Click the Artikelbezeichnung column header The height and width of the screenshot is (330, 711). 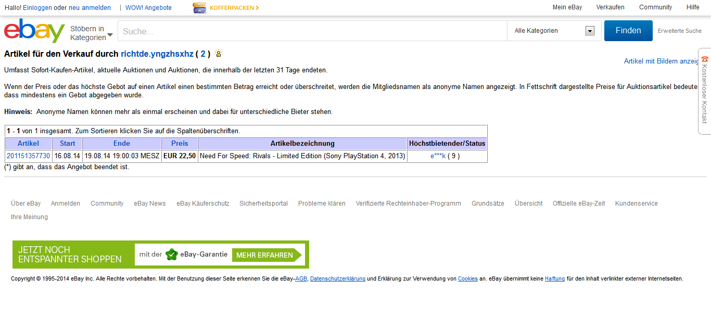click(x=302, y=143)
